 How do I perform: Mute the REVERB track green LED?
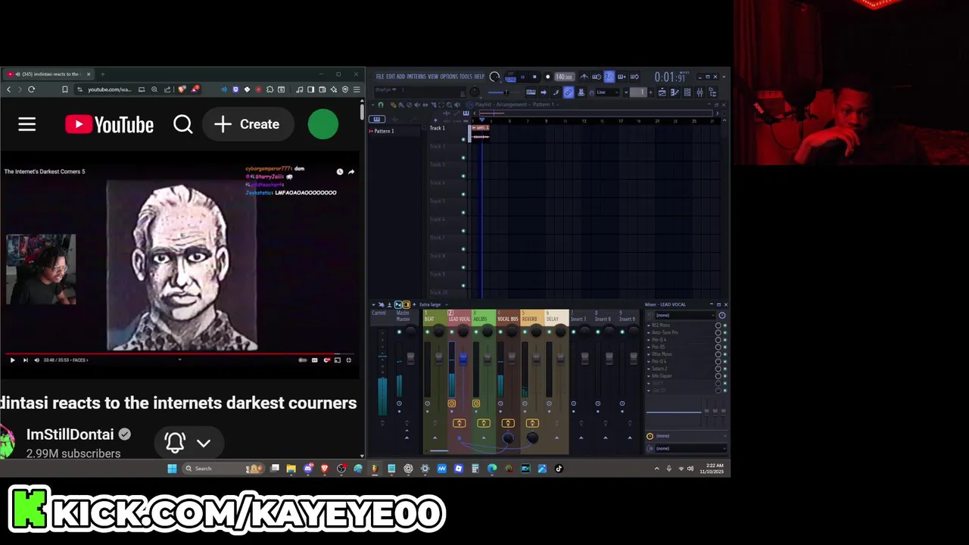[525, 332]
